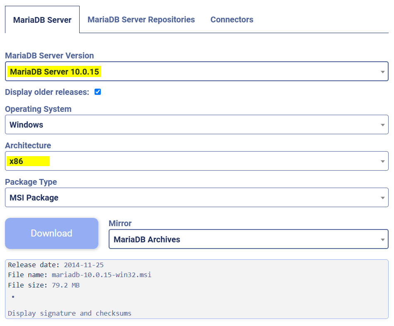Click the Package Type chevron arrow
The image size is (394, 326).
click(x=382, y=198)
